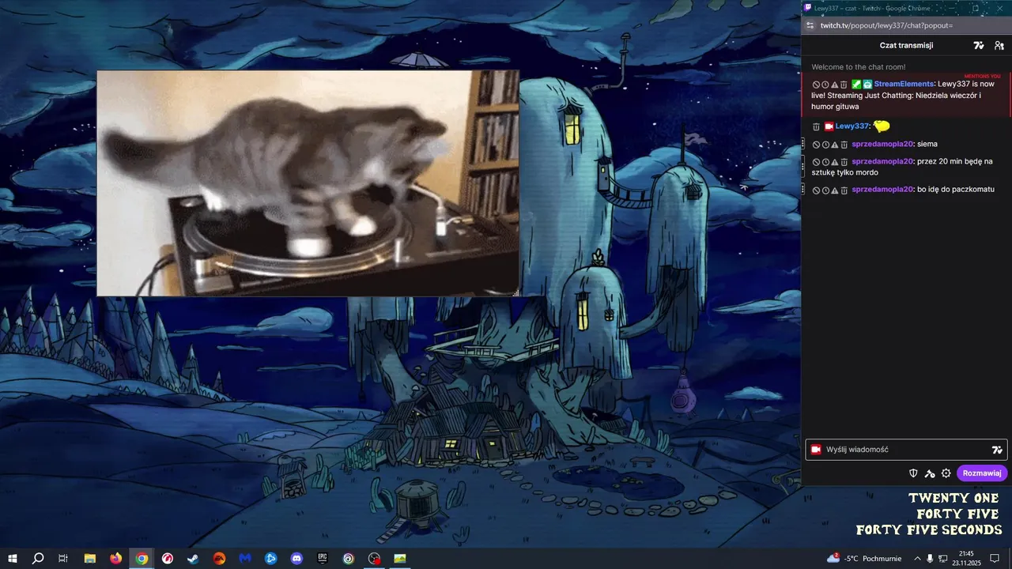The width and height of the screenshot is (1012, 569).
Task: Click the twitch.tv popout URL address bar
Action: [886, 25]
